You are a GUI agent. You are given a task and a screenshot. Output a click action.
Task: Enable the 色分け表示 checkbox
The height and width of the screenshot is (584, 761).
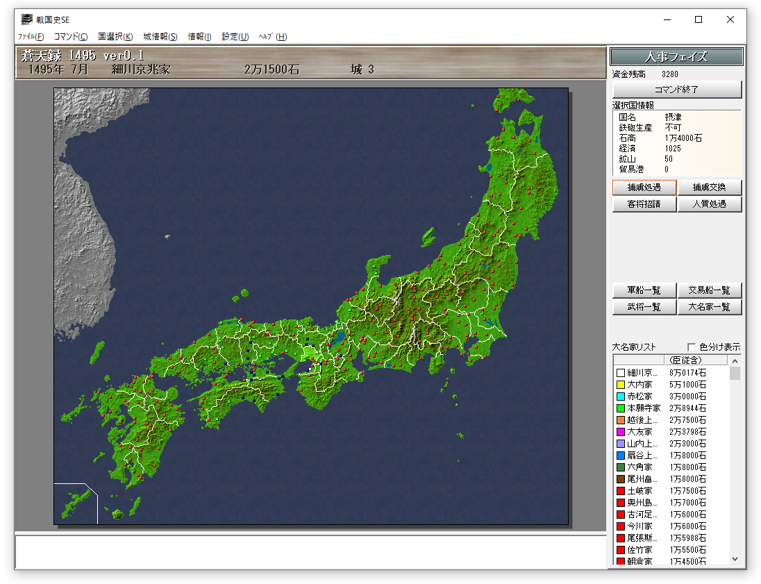[692, 347]
